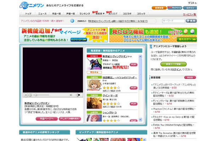216x141 pixels.
Task: Click the orange 新規登録 button
Action: pos(159,8)
